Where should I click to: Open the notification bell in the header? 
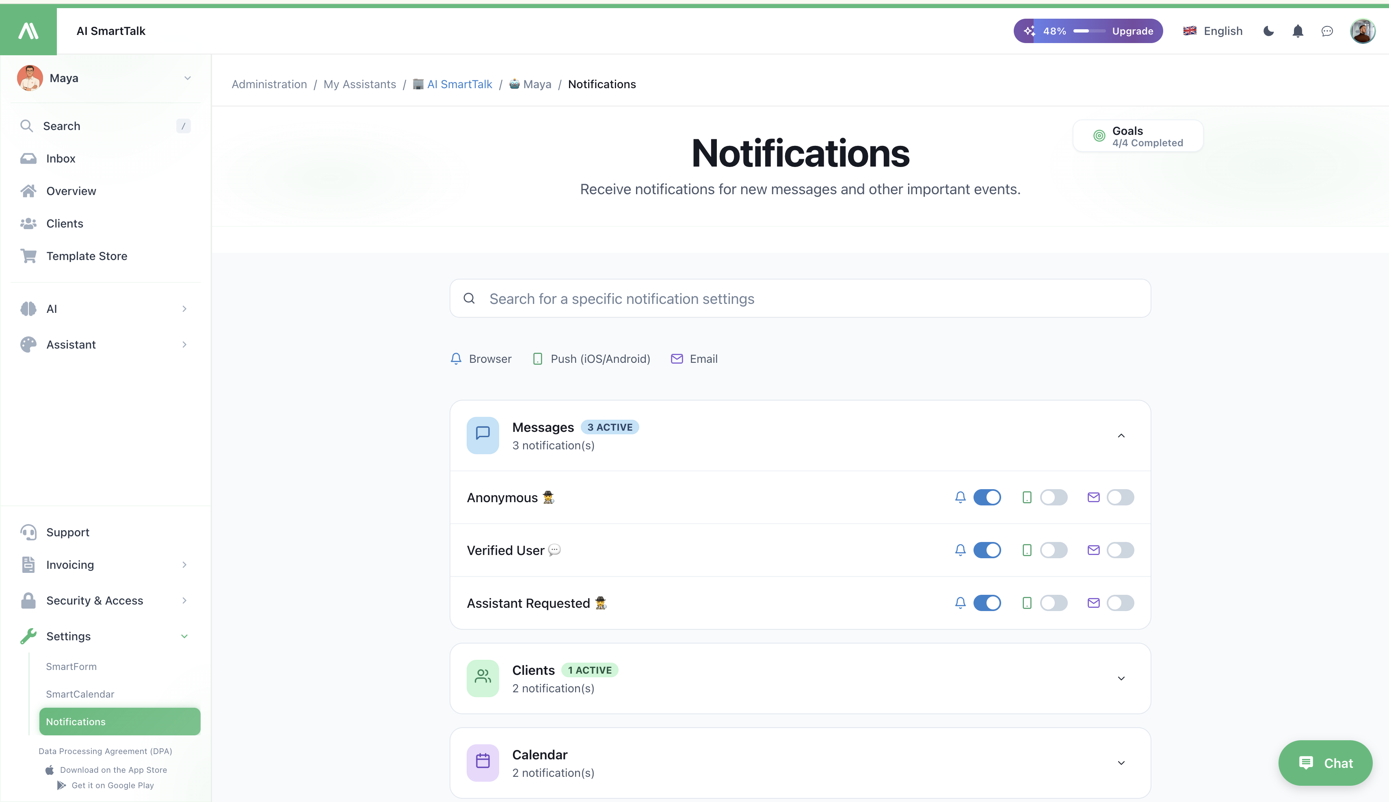point(1298,31)
